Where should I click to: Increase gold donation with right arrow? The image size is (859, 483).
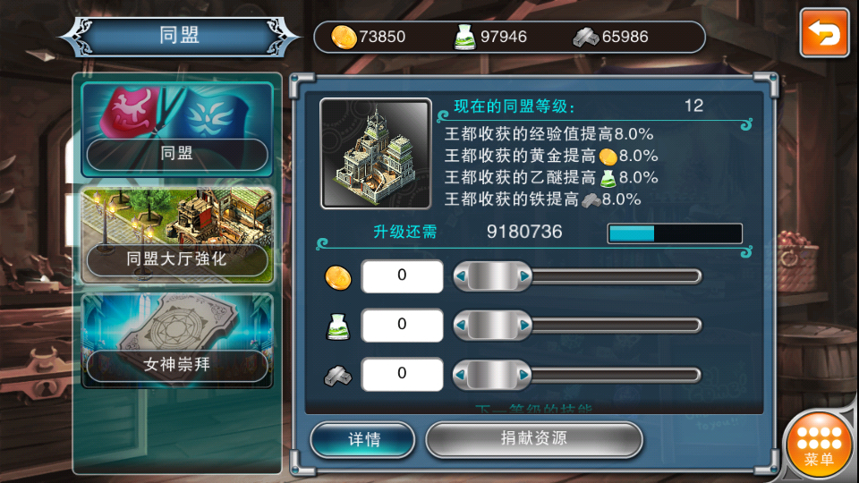coord(524,276)
